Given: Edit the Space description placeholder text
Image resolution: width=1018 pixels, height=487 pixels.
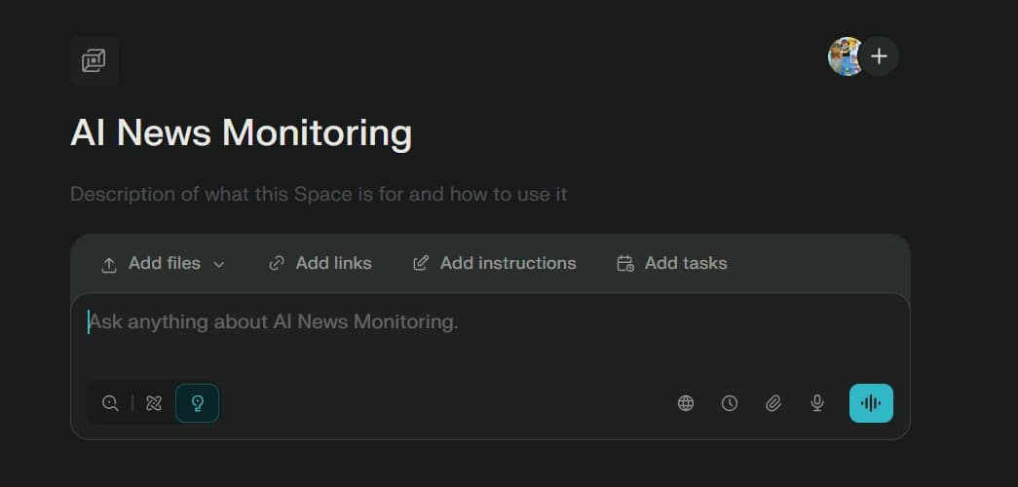Looking at the screenshot, I should click(319, 194).
